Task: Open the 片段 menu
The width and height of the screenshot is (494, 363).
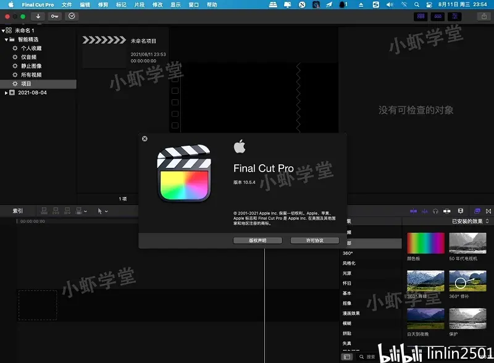Action: pos(140,5)
